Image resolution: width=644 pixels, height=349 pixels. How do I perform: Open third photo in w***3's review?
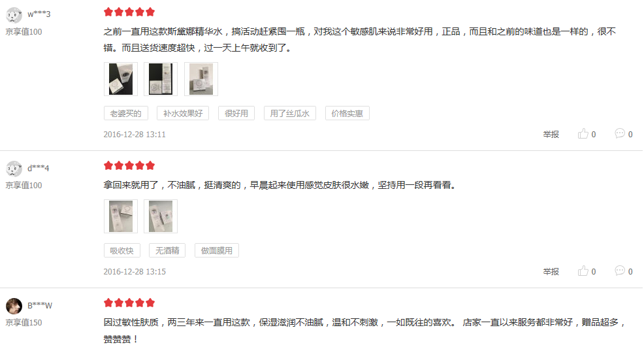click(x=201, y=79)
